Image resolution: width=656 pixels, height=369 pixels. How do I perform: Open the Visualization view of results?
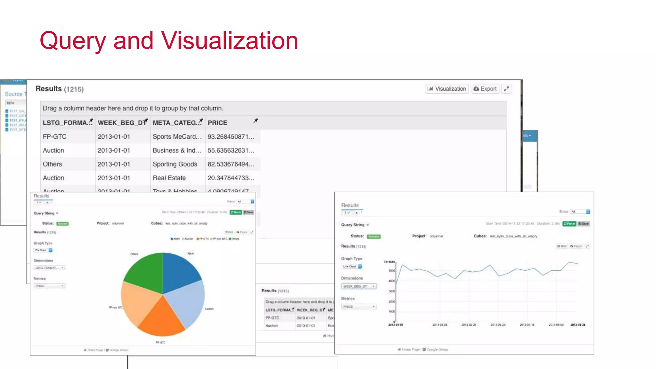447,89
